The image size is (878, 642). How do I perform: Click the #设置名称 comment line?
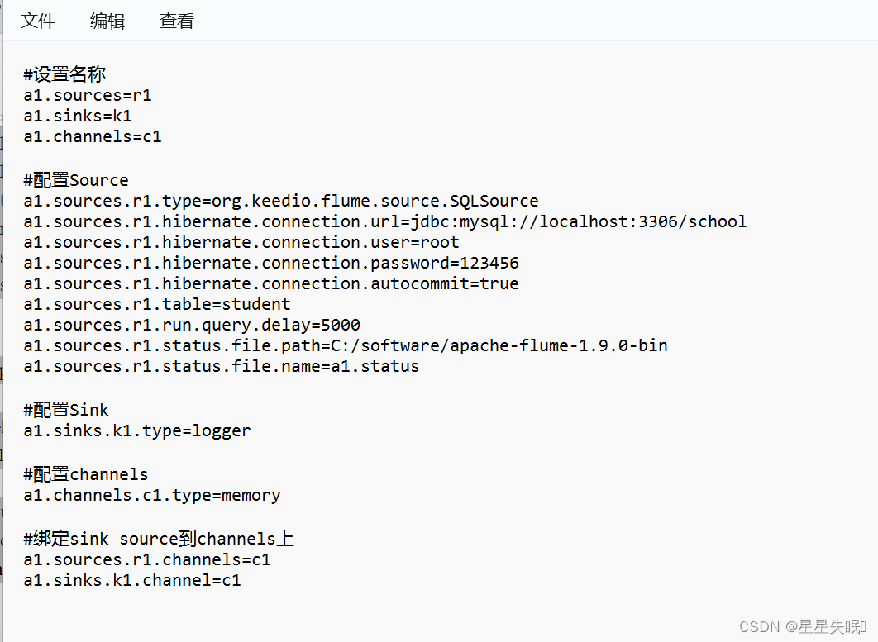coord(64,74)
